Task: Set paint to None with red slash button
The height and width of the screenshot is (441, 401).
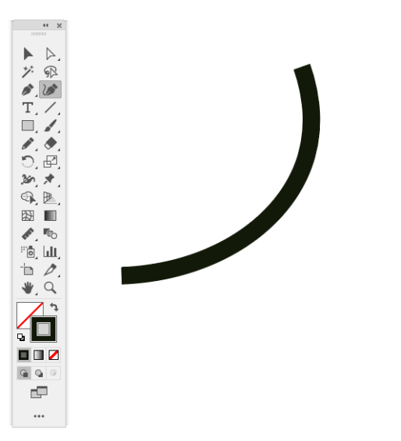Action: [x=53, y=355]
